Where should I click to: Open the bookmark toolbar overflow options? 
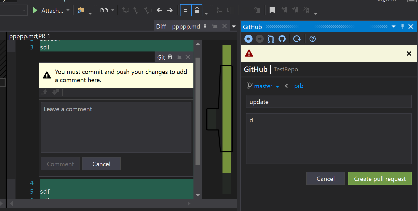click(x=316, y=13)
